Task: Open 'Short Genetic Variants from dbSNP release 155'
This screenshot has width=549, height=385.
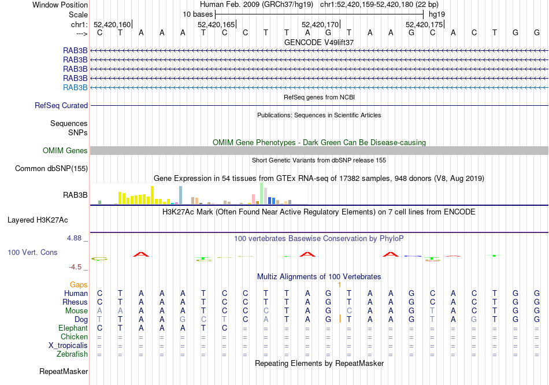Action: click(319, 161)
